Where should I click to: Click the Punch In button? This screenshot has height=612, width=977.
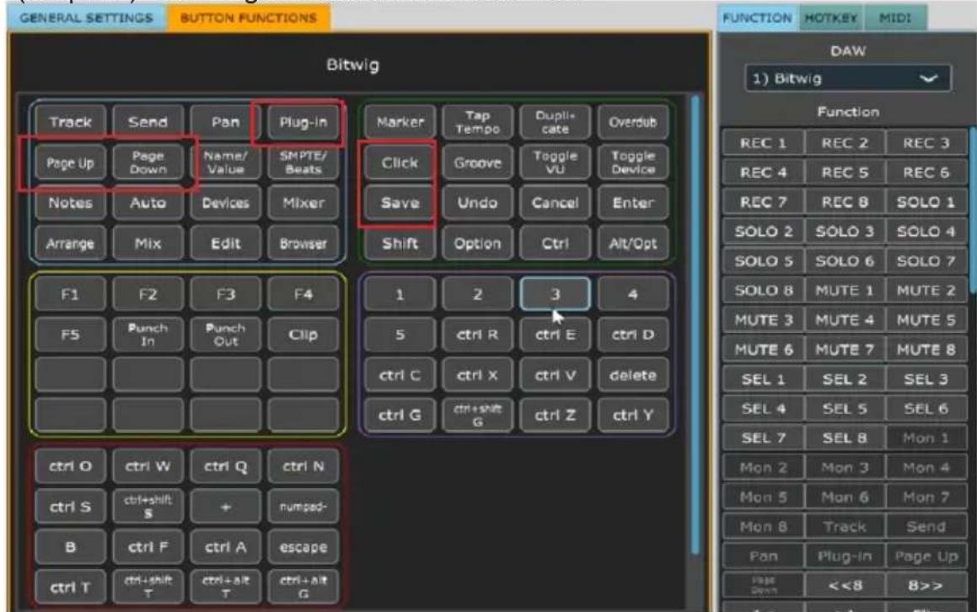pyautogui.click(x=148, y=335)
